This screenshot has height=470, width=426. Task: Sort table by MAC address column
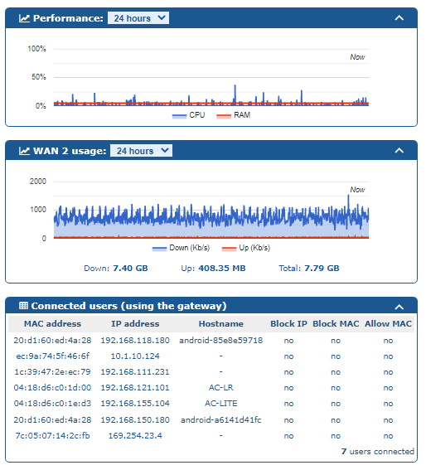point(52,324)
